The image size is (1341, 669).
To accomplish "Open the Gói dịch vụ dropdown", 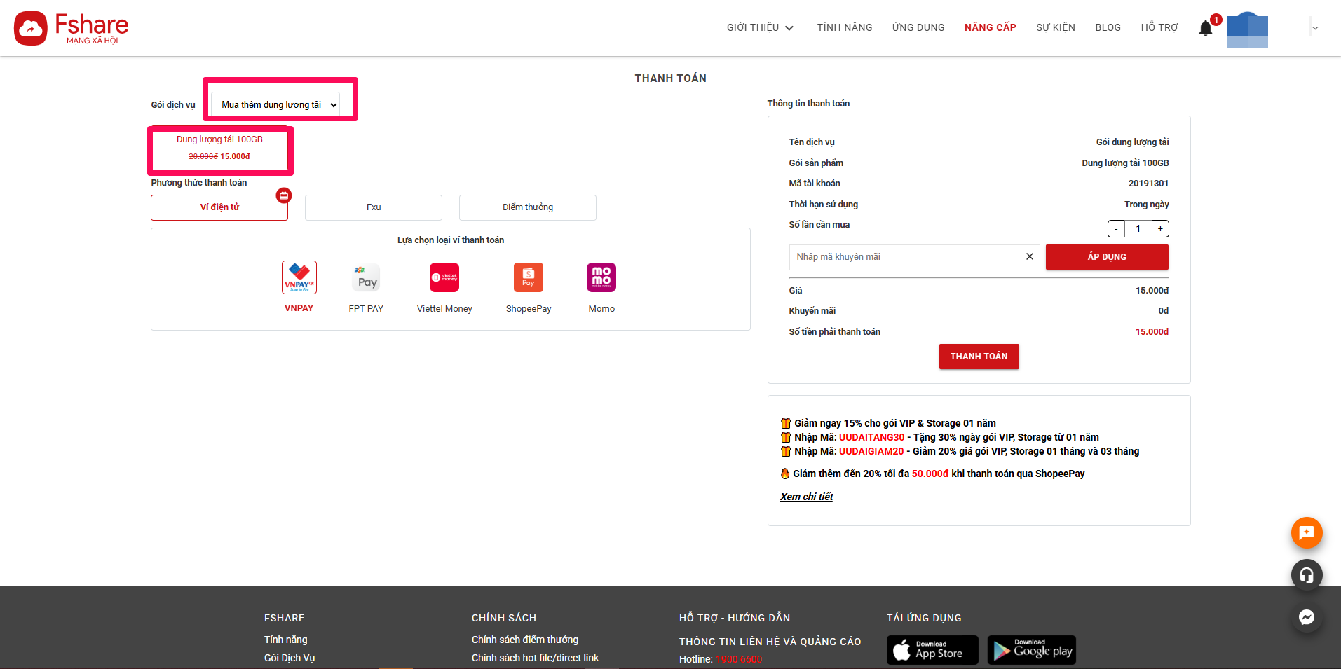I will pos(275,105).
